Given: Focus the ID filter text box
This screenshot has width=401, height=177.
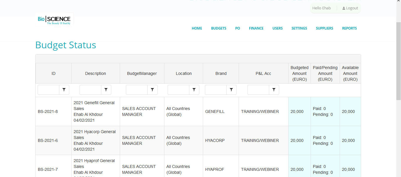Looking at the screenshot, I should [x=48, y=90].
